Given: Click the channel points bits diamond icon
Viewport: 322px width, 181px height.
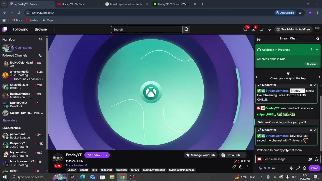Looking at the screenshot, I should pos(260,168).
